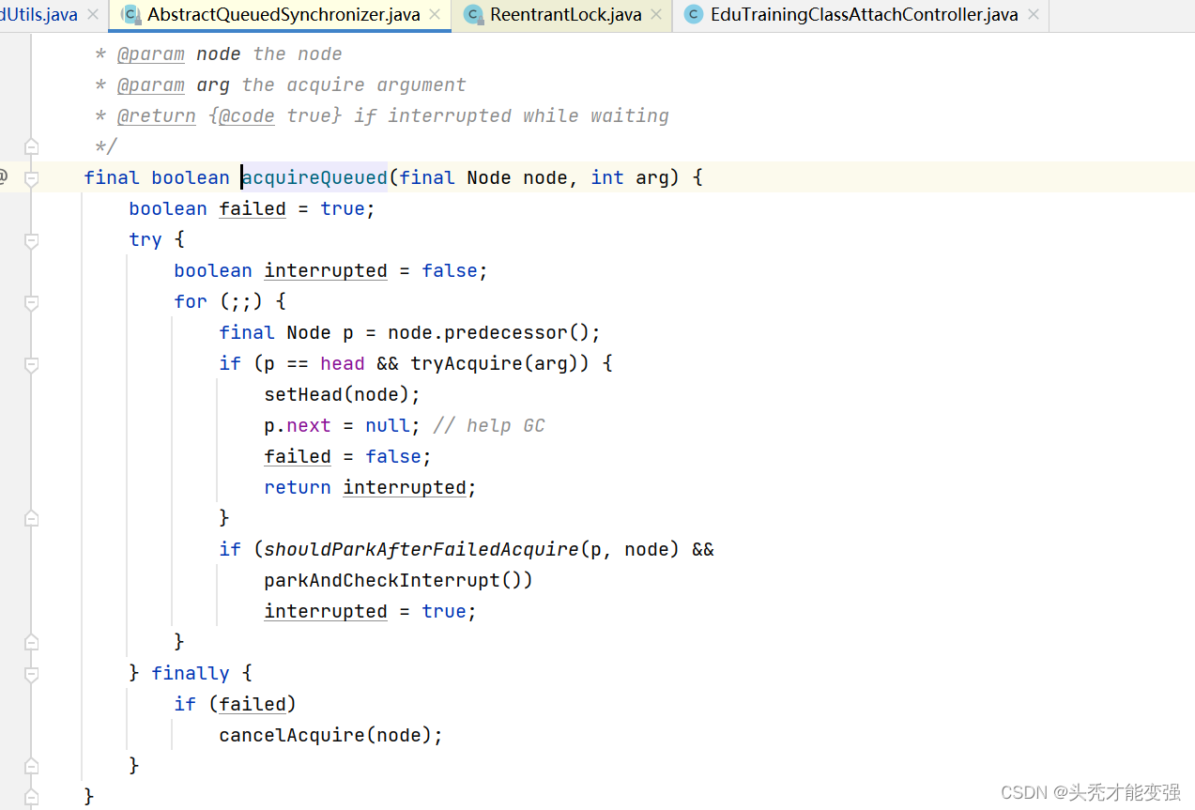1195x810 pixels.
Task: Click fold end marker closing the for loop
Action: pos(31,642)
